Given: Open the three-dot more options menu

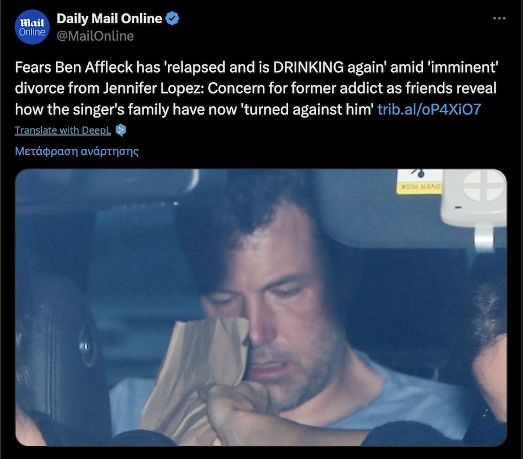Looking at the screenshot, I should pos(499,19).
